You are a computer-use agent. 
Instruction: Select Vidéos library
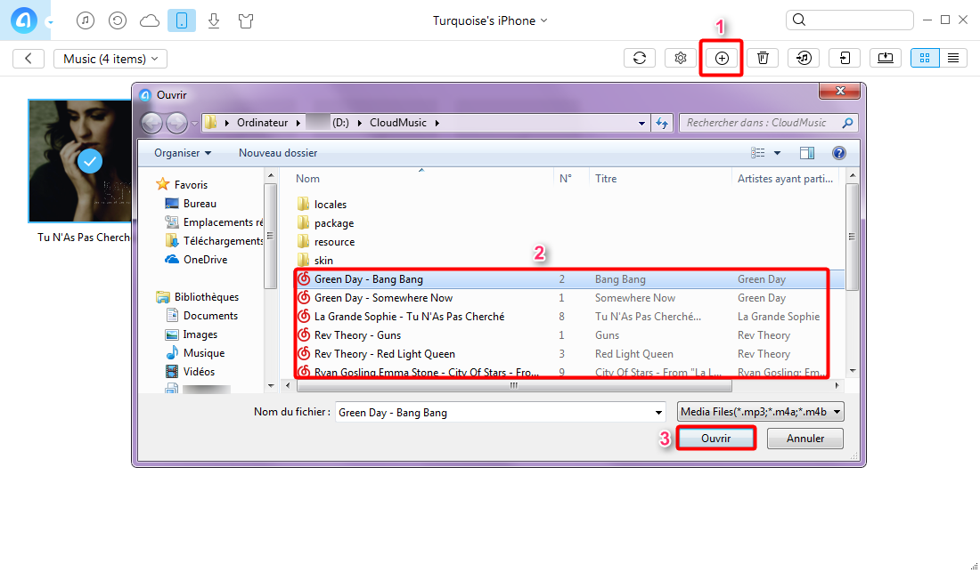(x=190, y=372)
